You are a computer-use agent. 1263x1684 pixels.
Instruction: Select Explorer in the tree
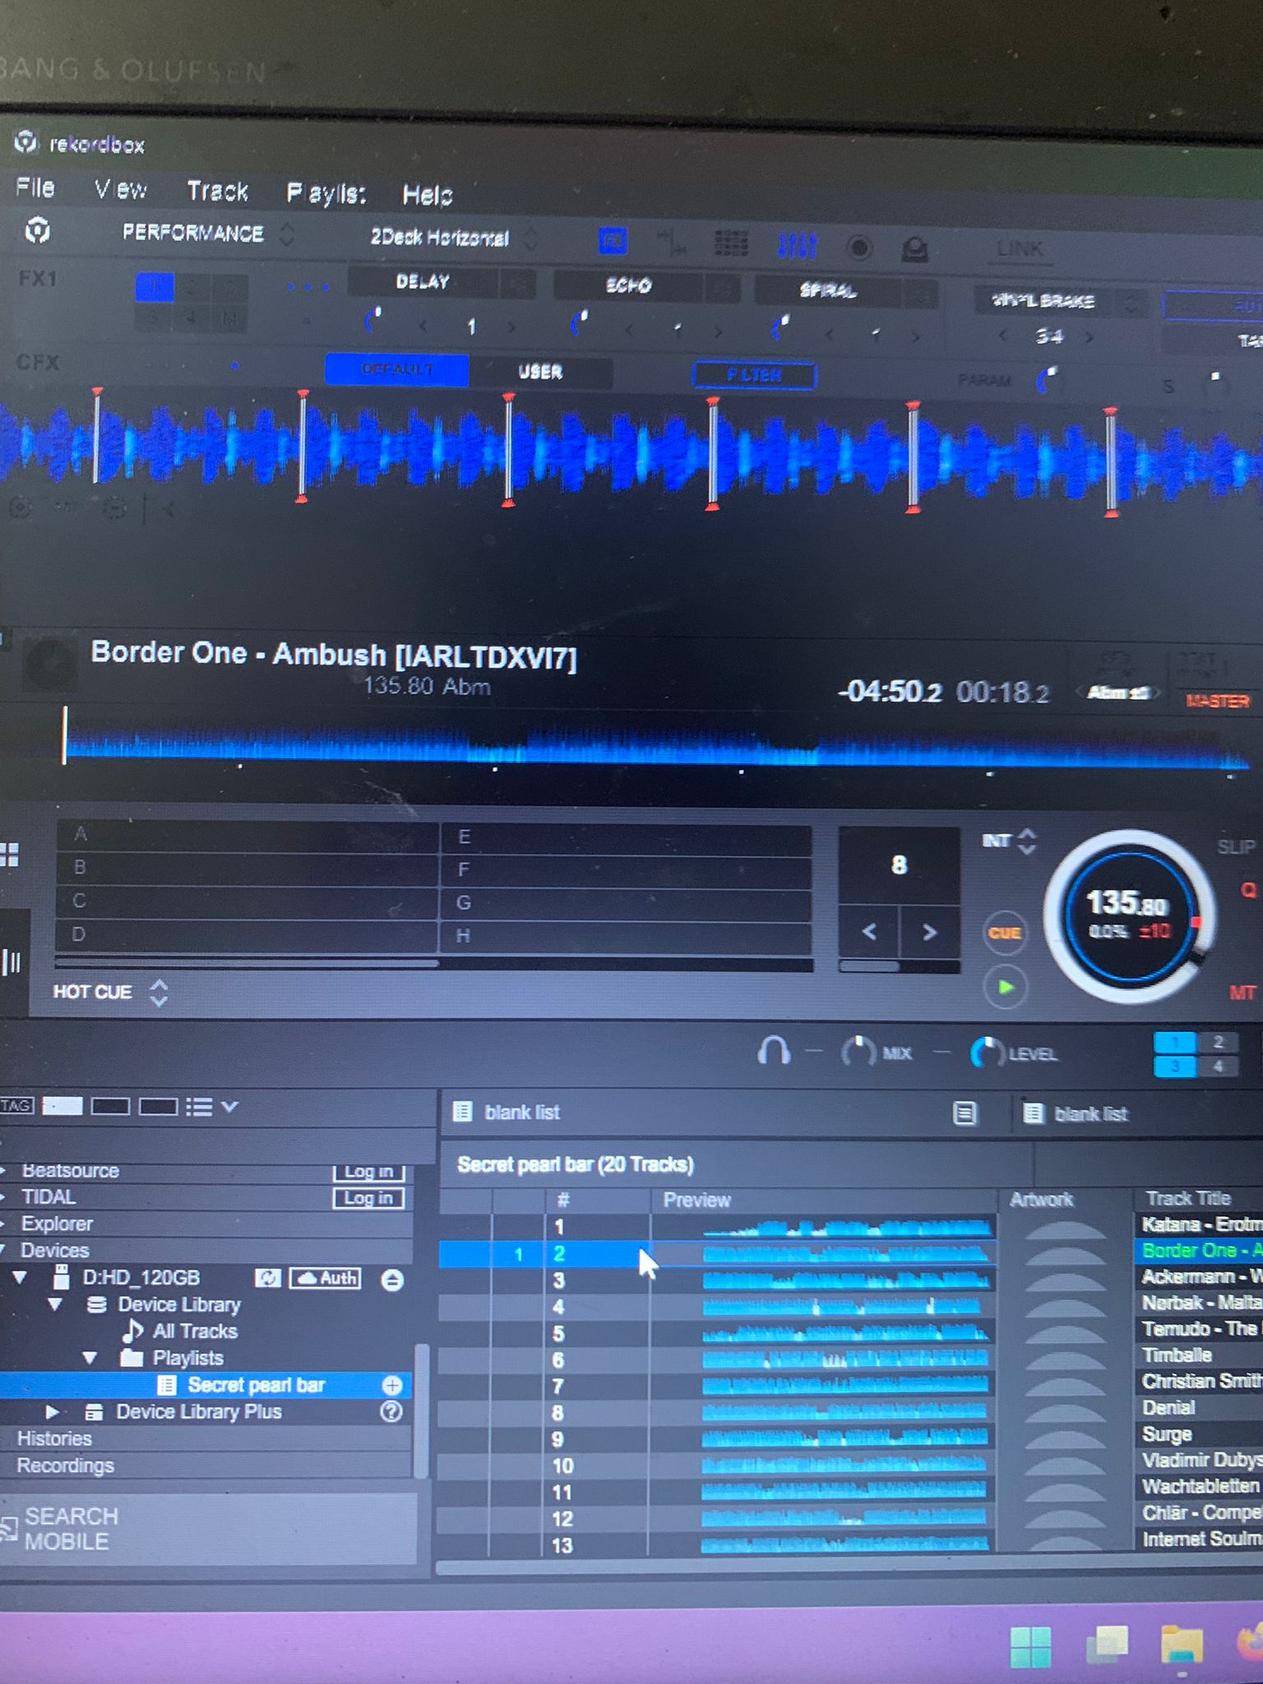(57, 1224)
